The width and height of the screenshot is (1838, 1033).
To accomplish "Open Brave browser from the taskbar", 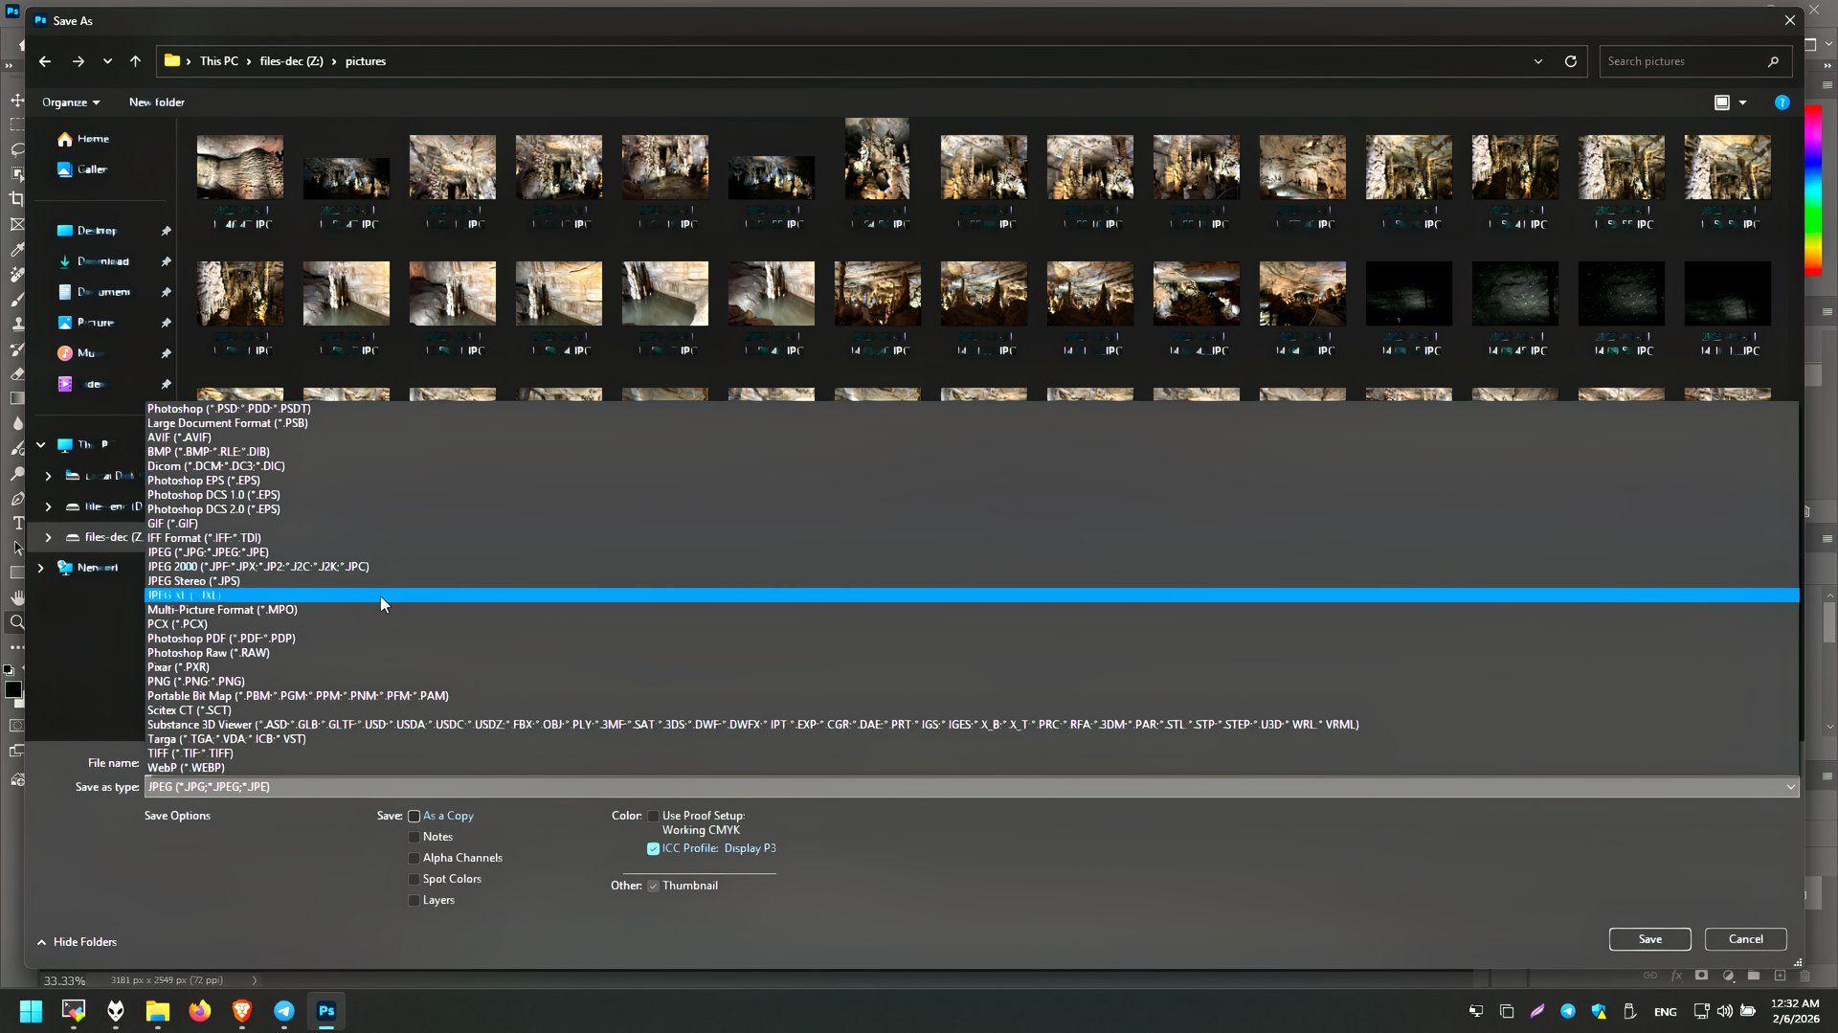I will 241,1011.
